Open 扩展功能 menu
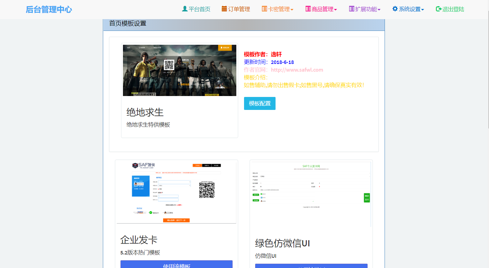489x268 pixels. [x=365, y=9]
